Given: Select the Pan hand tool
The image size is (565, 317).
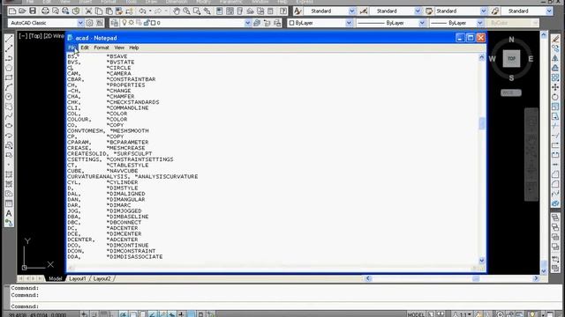Looking at the screenshot, I should [x=177, y=11].
